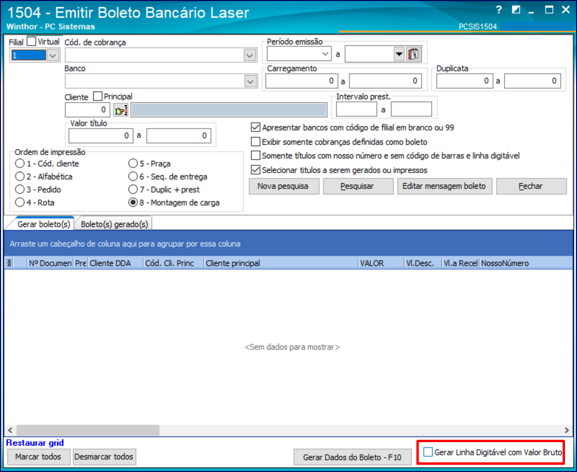
Task: Click Gerar Dados do Boleto - F10
Action: [353, 457]
